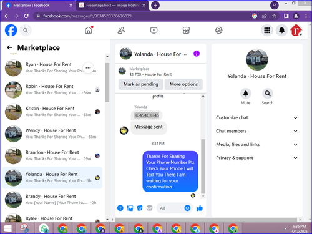The height and width of the screenshot is (234, 312).
Task: Switch to Messenger | Facebook tab
Action: [39, 6]
